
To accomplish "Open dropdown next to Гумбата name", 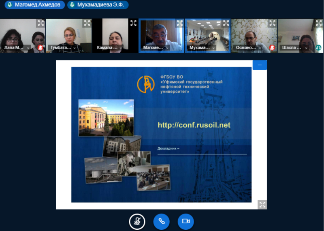I will coord(75,48).
